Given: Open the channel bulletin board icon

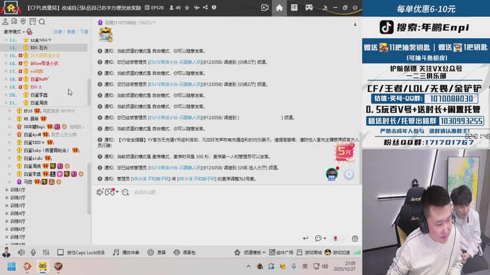Looking at the screenshot, I should point(32,21).
